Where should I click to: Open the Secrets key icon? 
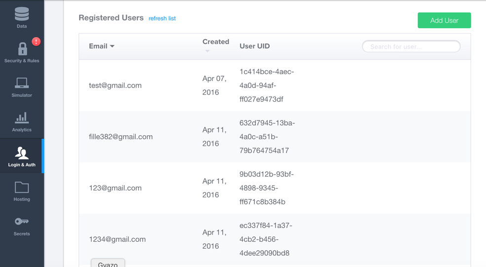(22, 222)
